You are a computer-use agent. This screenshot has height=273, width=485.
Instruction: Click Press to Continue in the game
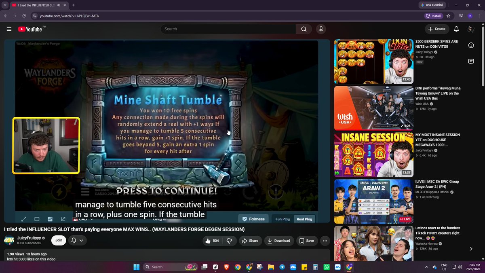[x=167, y=190]
